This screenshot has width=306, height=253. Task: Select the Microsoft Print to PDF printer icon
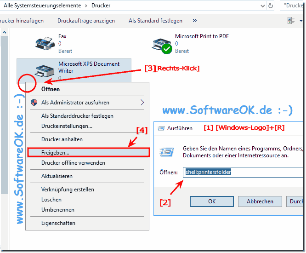tap(162, 46)
